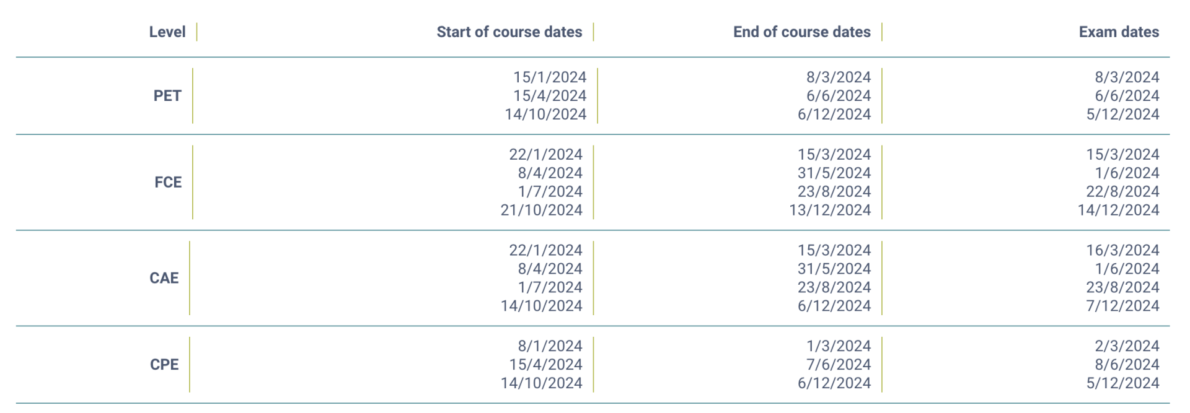Click CPE exam date 8/6/2024
This screenshot has height=413, width=1190.
point(1127,365)
